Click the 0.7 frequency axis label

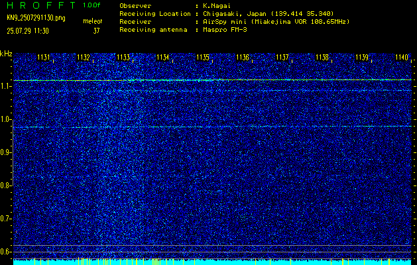[x=5, y=219]
